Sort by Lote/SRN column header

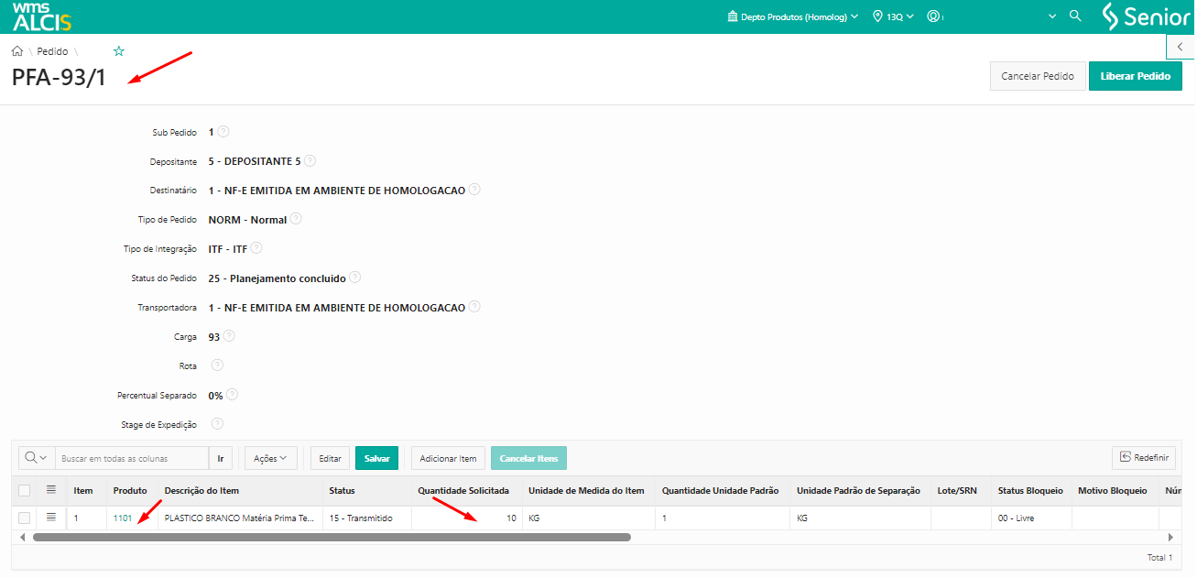tap(957, 491)
